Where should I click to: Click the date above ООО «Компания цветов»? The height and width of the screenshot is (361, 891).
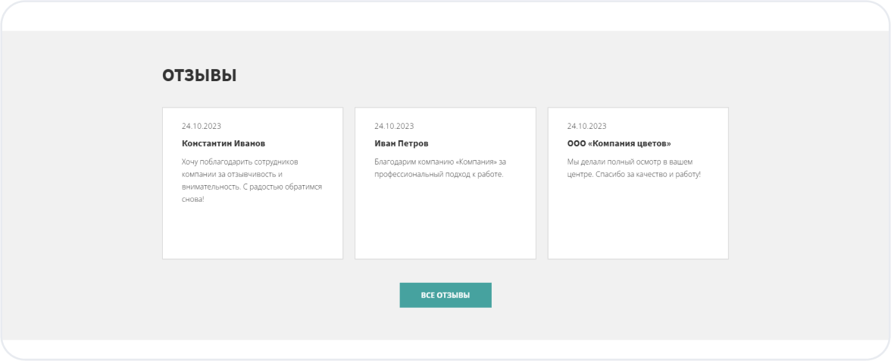[586, 126]
